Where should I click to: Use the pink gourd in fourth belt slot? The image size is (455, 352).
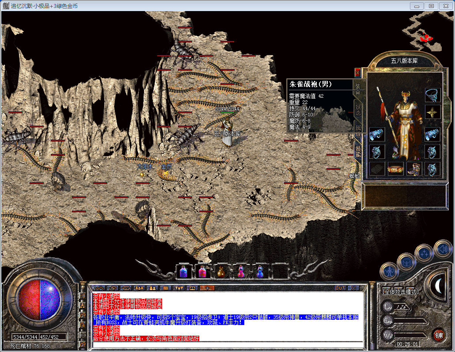[241, 272]
